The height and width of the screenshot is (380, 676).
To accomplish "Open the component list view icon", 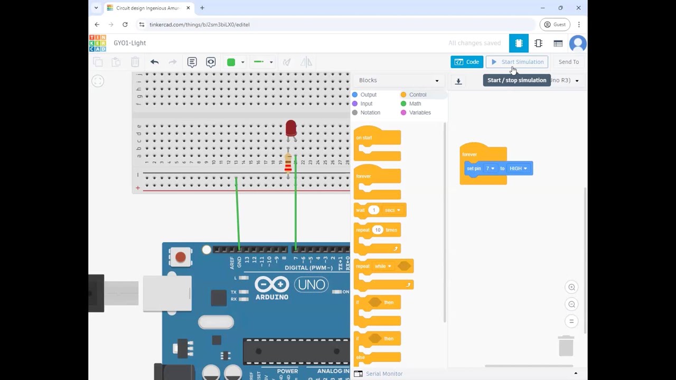I will click(558, 43).
